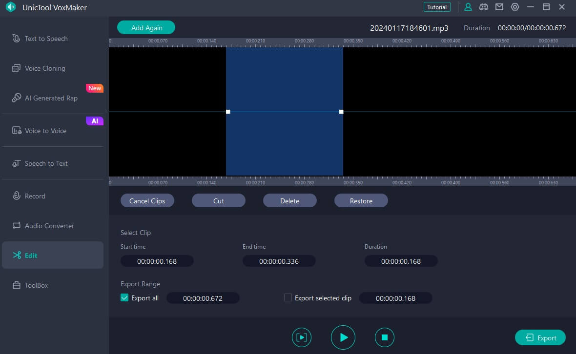Stop audio playback
The height and width of the screenshot is (354, 576).
(384, 337)
